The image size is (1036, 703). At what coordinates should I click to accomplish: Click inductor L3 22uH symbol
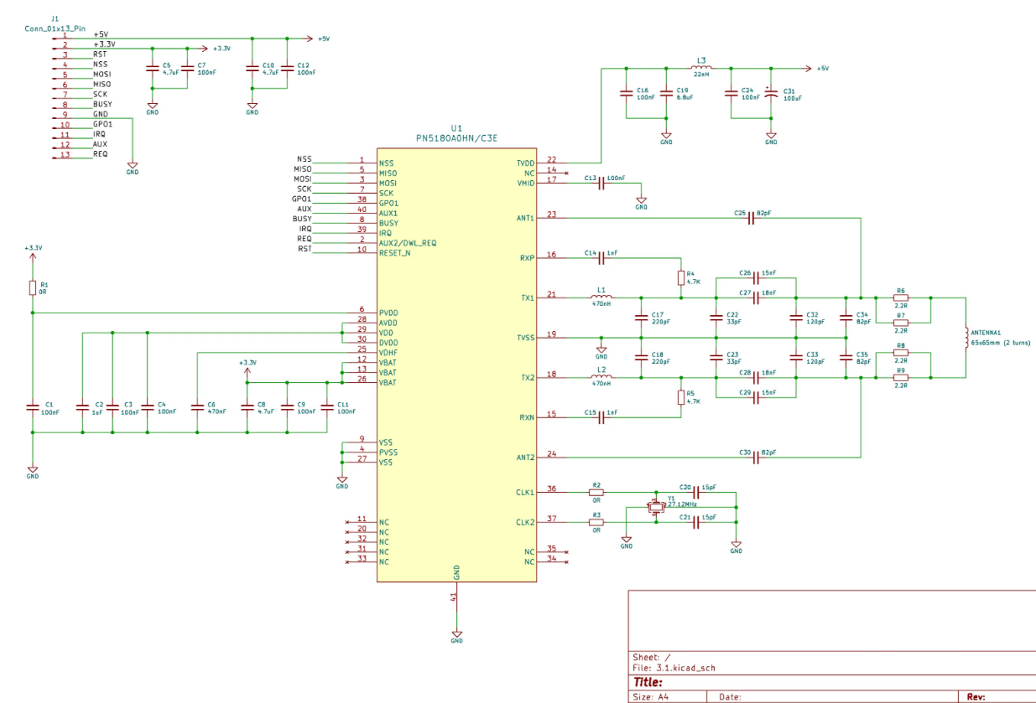coord(701,69)
